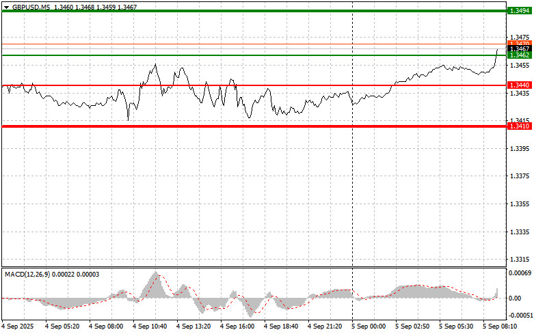This screenshot has width=534, height=334.
Task: Click the black 1.3467 current price label
Action: (x=519, y=48)
